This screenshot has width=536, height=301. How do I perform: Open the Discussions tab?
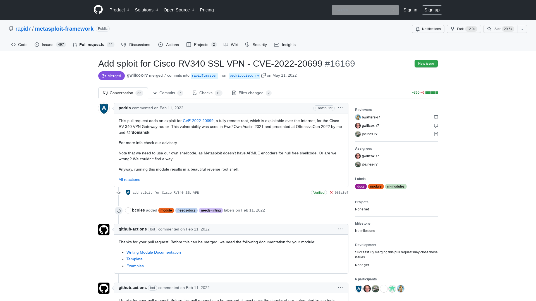[x=136, y=45]
